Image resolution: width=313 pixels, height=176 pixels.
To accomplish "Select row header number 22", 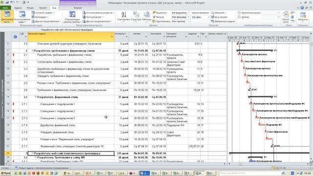I will (8, 153).
